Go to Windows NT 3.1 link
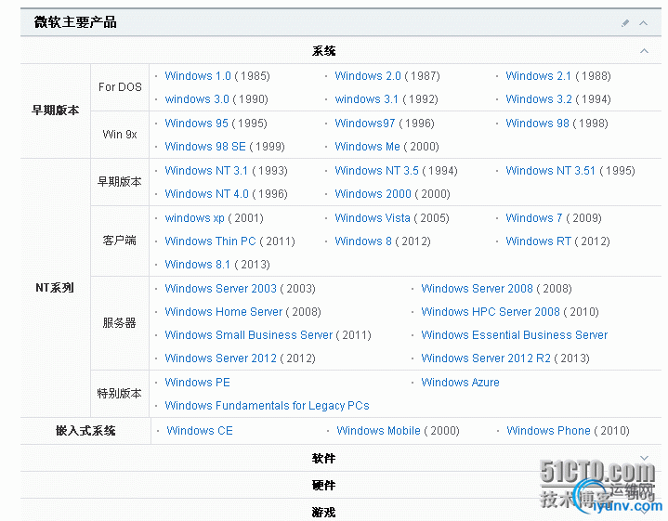Screen dimensions: 668x521 pos(206,170)
